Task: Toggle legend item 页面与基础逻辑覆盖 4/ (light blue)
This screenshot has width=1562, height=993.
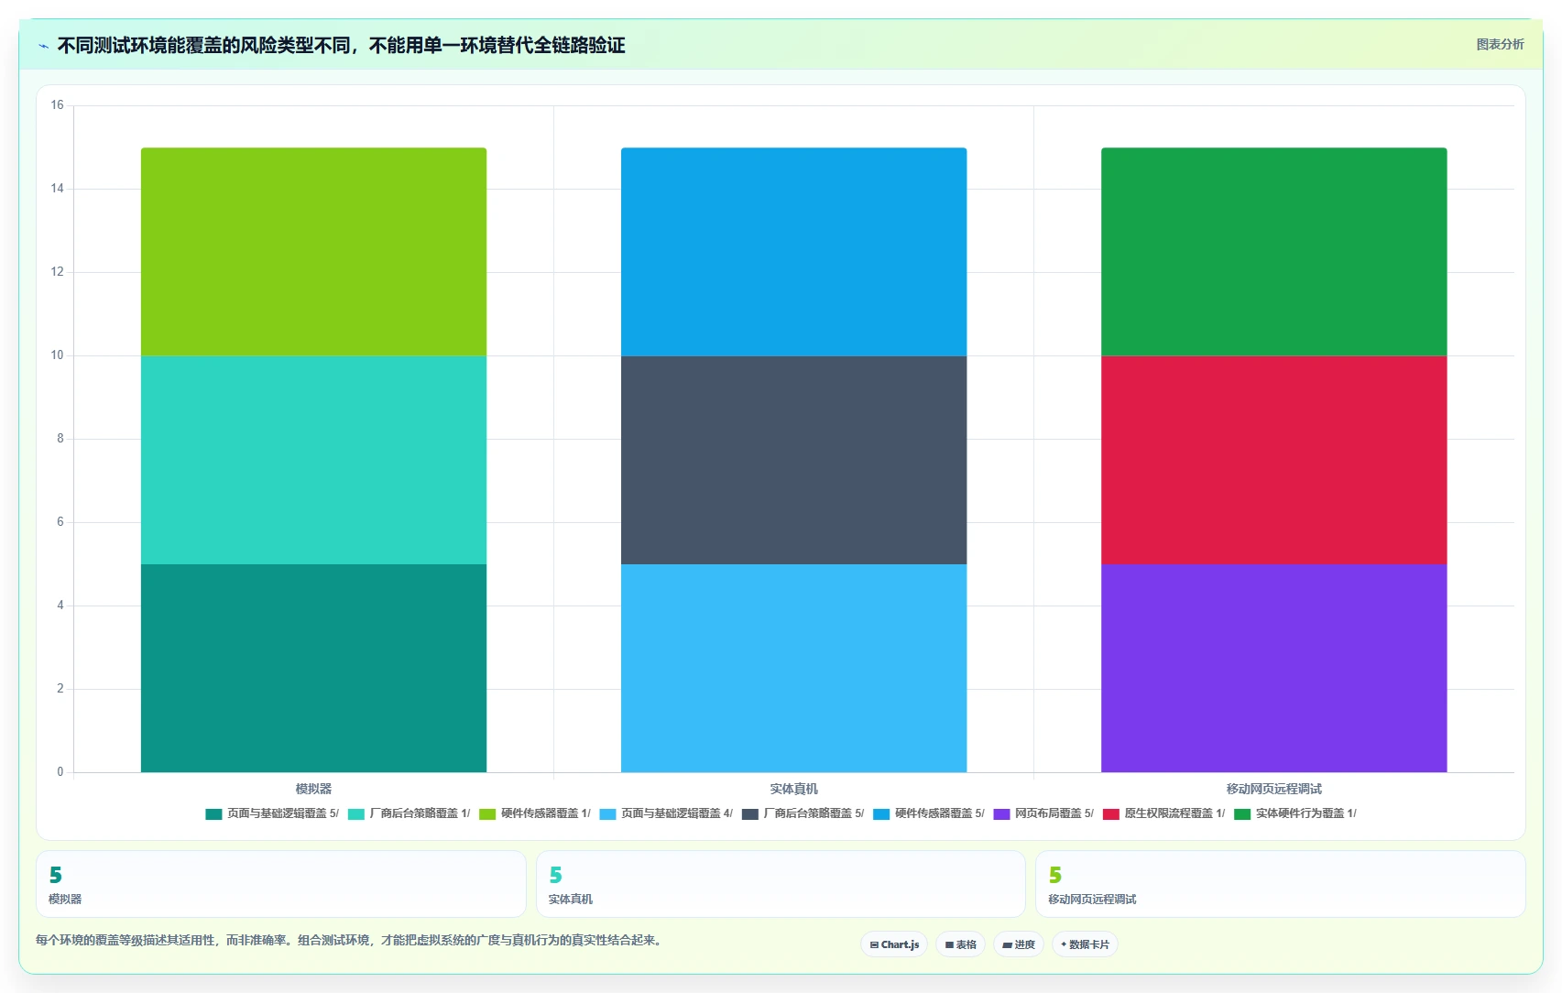Action: [x=666, y=813]
